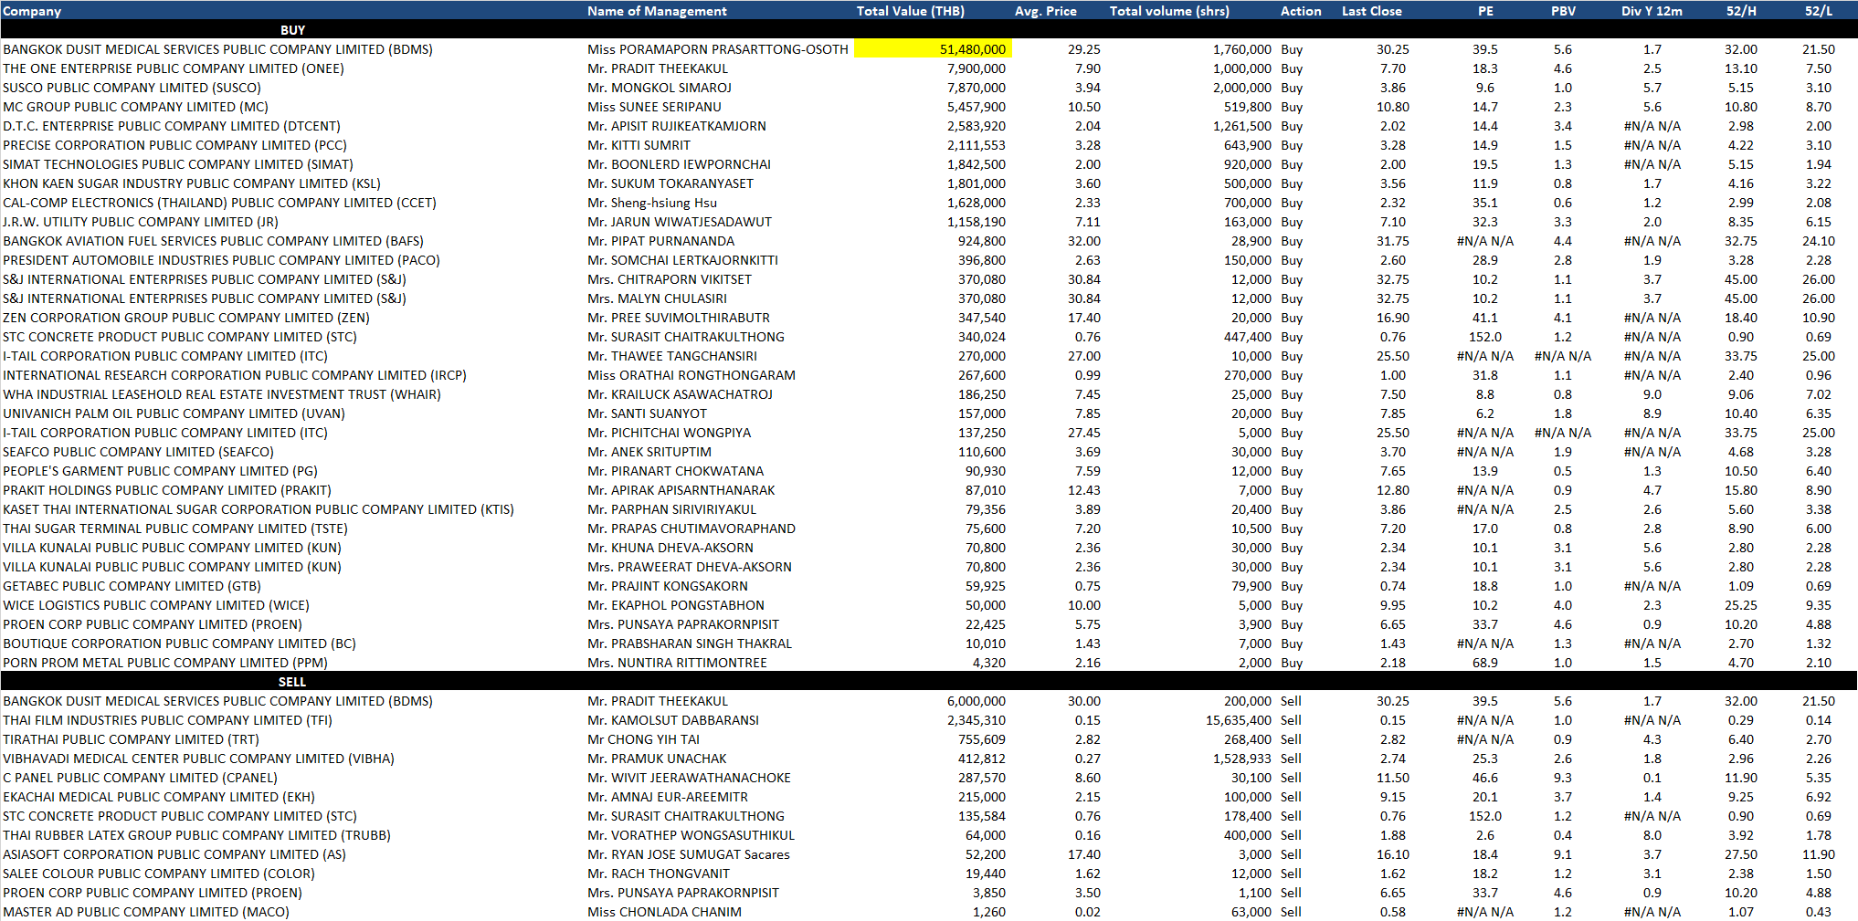The height and width of the screenshot is (921, 1858).
Task: Click the 52/H column header
Action: (1740, 11)
